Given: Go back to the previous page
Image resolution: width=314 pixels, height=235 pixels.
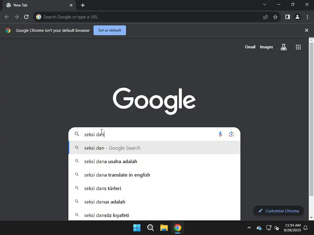Looking at the screenshot, I should (x=7, y=17).
